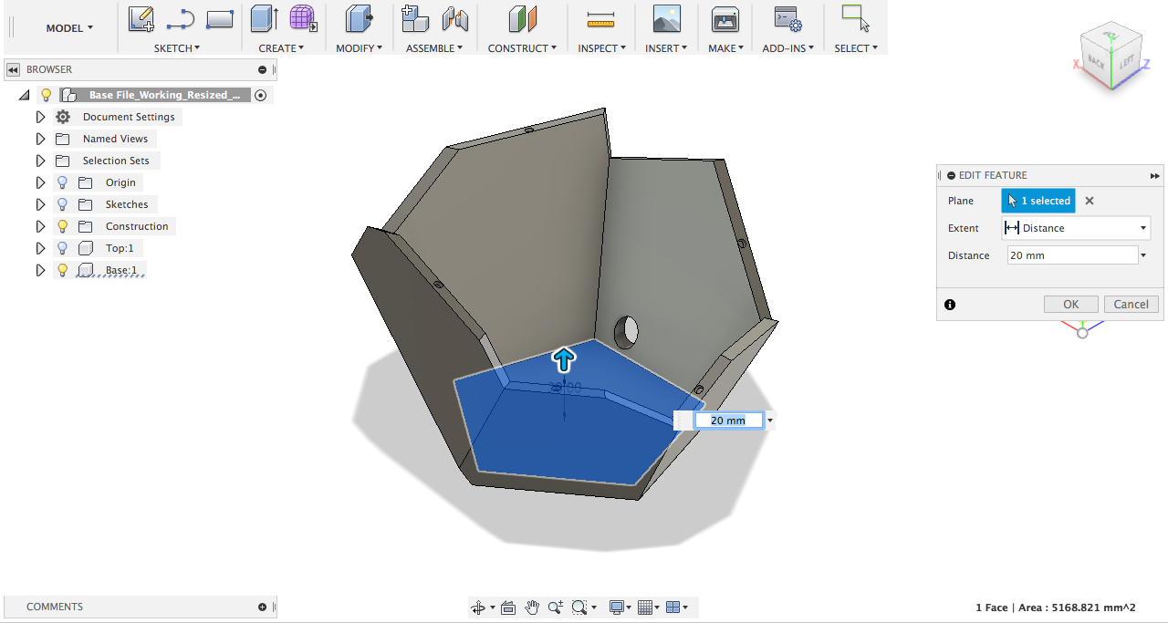This screenshot has height=623, width=1168.
Task: Open the SKETCH menu
Action: pos(177,48)
